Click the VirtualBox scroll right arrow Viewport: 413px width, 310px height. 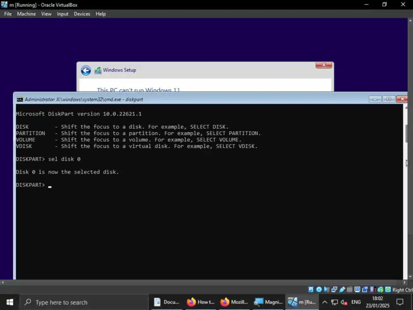pyautogui.click(x=405, y=282)
